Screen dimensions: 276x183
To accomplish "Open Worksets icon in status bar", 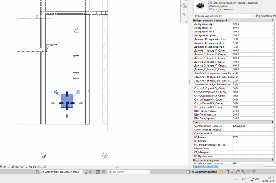I will 37,172.
